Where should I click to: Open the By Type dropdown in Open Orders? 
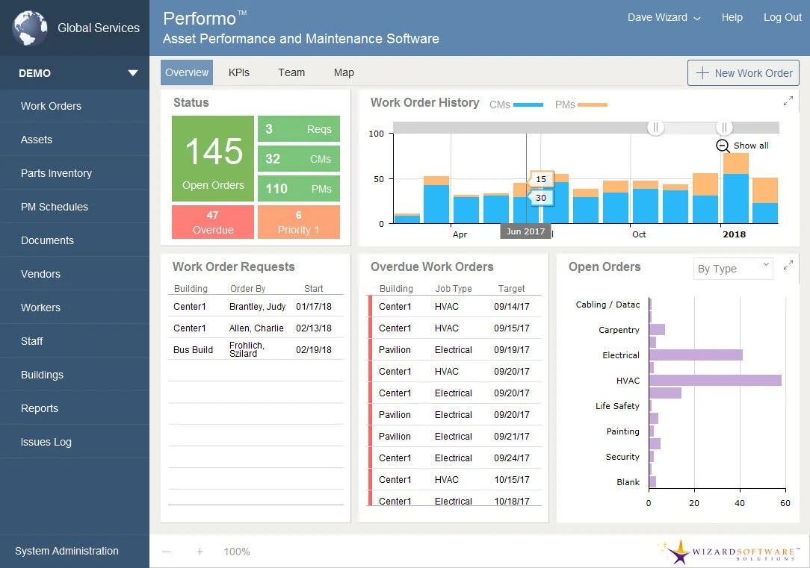[732, 269]
